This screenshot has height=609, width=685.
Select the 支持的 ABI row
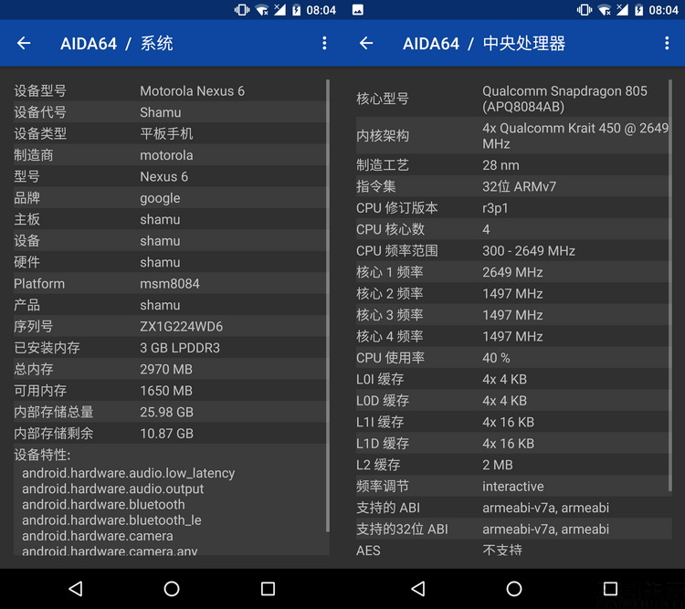(x=513, y=508)
